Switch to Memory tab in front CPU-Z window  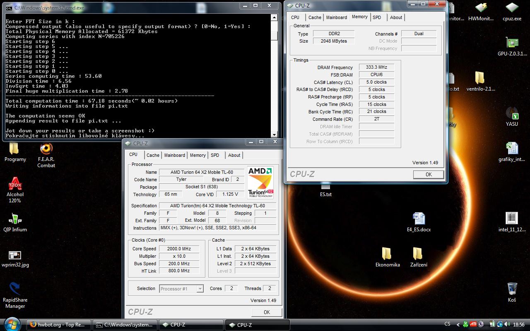[198, 155]
